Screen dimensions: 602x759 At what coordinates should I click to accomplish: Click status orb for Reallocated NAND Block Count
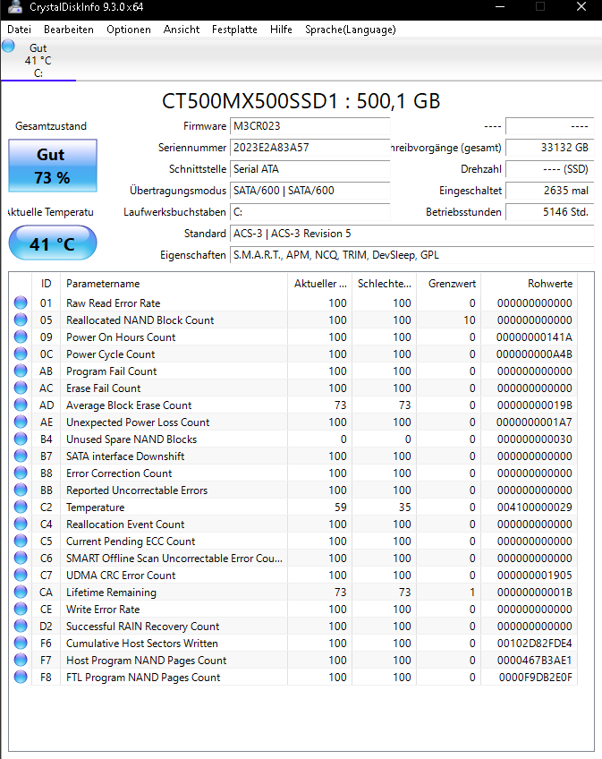[x=21, y=320]
